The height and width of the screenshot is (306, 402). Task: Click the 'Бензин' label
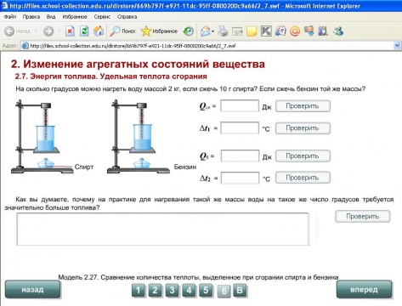coord(185,167)
